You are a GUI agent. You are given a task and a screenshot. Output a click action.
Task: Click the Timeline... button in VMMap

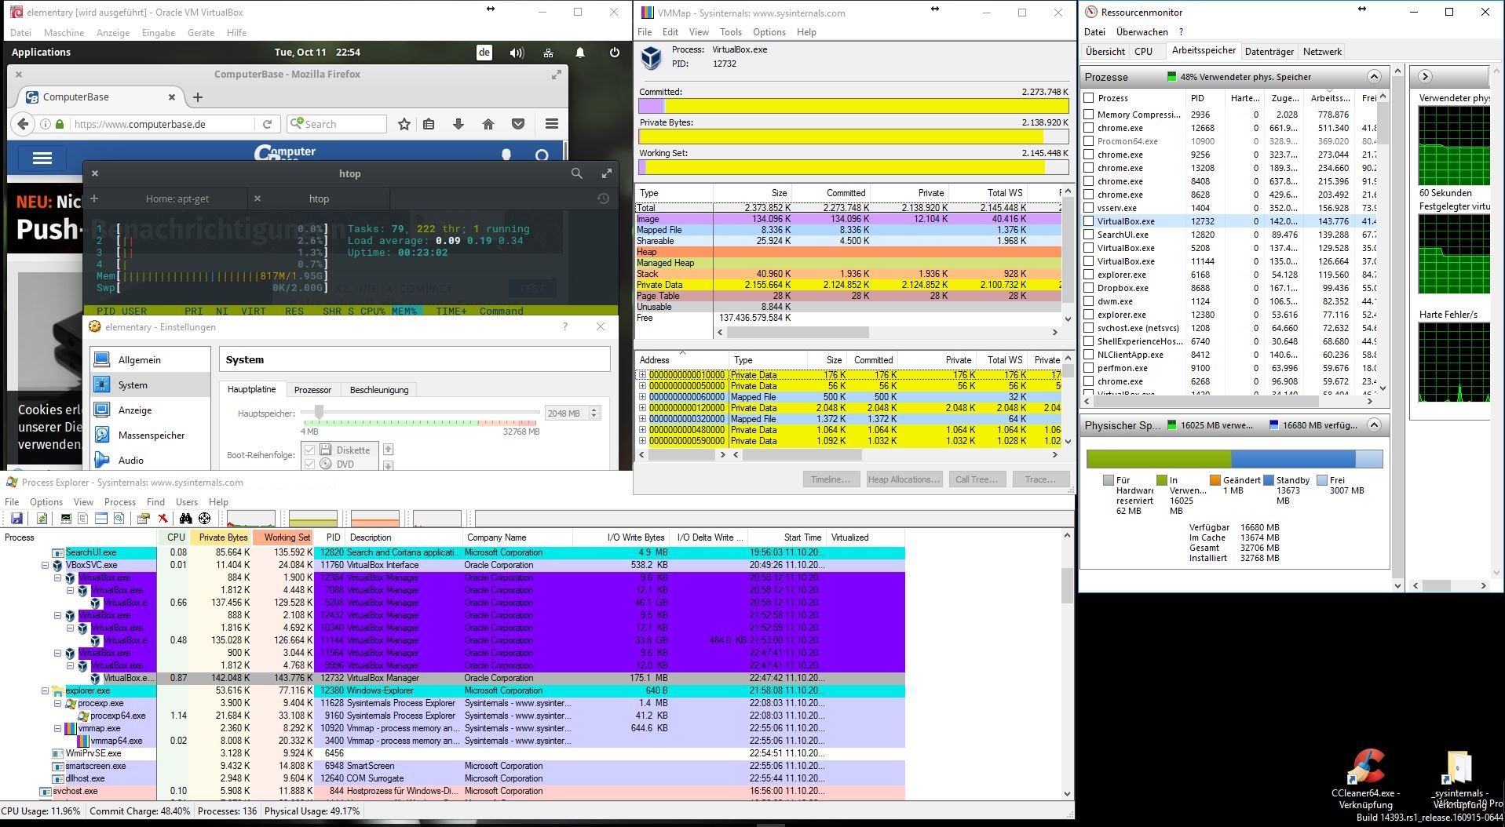831,479
